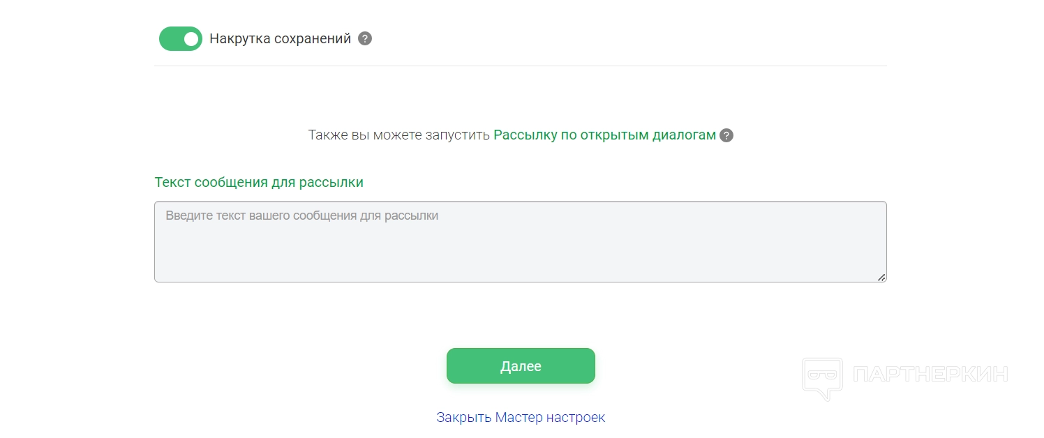This screenshot has height=438, width=1044.
Task: Show the tooltip for saves boosting option
Action: 365,39
